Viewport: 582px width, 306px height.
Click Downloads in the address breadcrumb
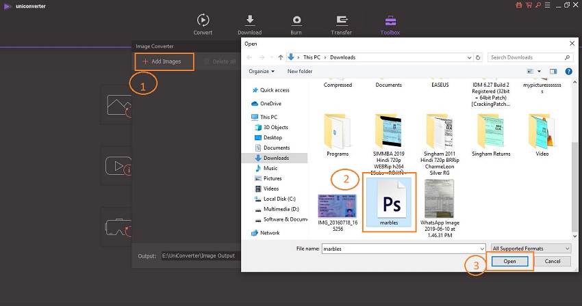(x=342, y=57)
